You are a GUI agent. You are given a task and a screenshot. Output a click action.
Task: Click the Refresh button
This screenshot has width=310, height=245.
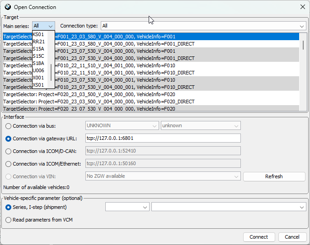[274, 176]
